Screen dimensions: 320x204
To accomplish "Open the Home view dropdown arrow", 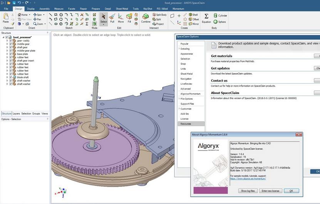I will [x=30, y=15].
